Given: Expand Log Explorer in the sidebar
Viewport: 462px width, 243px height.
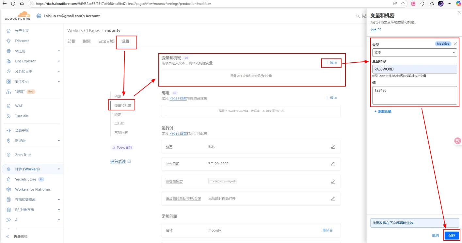Looking at the screenshot, I should 59,61.
